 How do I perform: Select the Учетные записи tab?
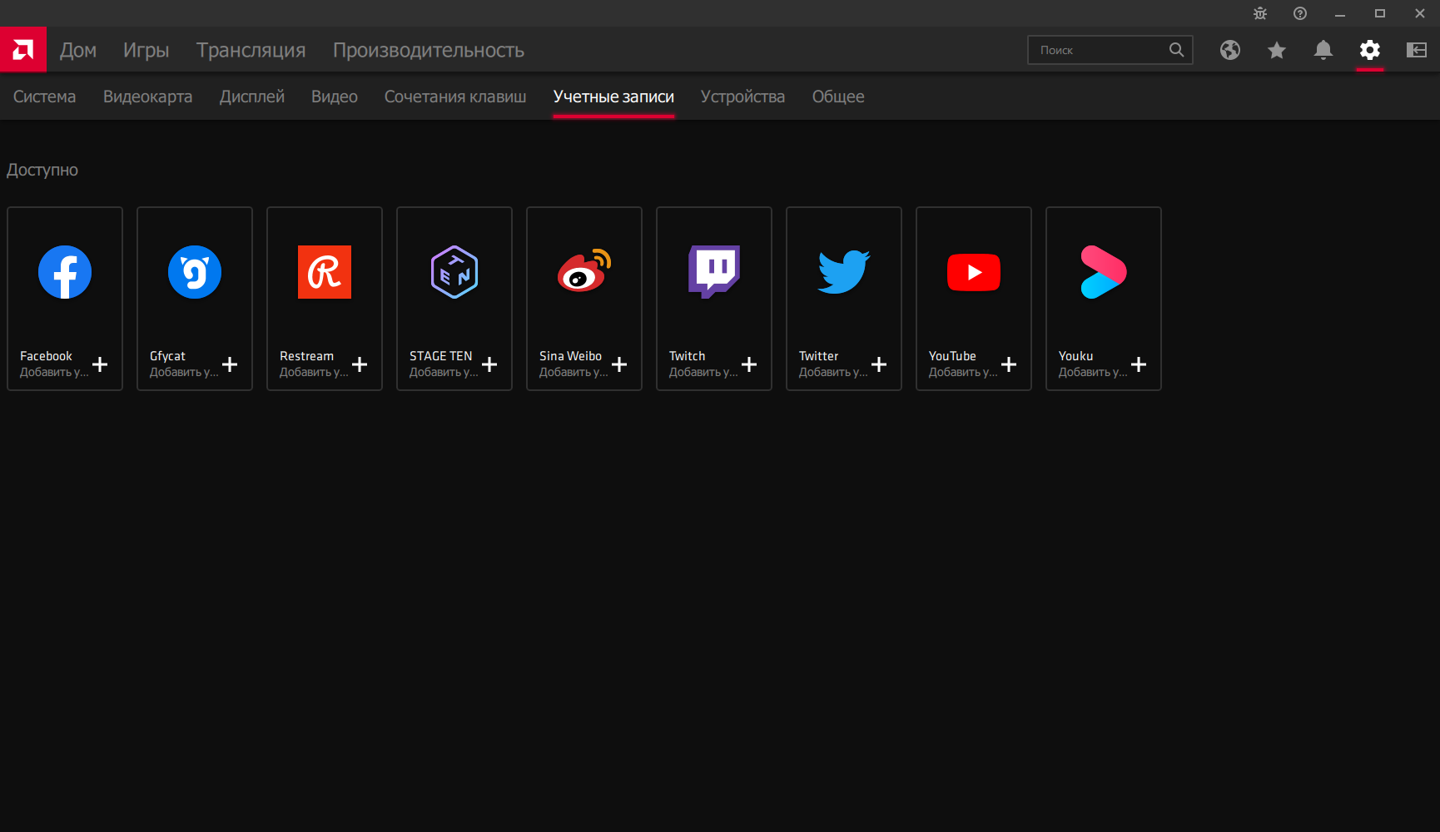pyautogui.click(x=614, y=97)
